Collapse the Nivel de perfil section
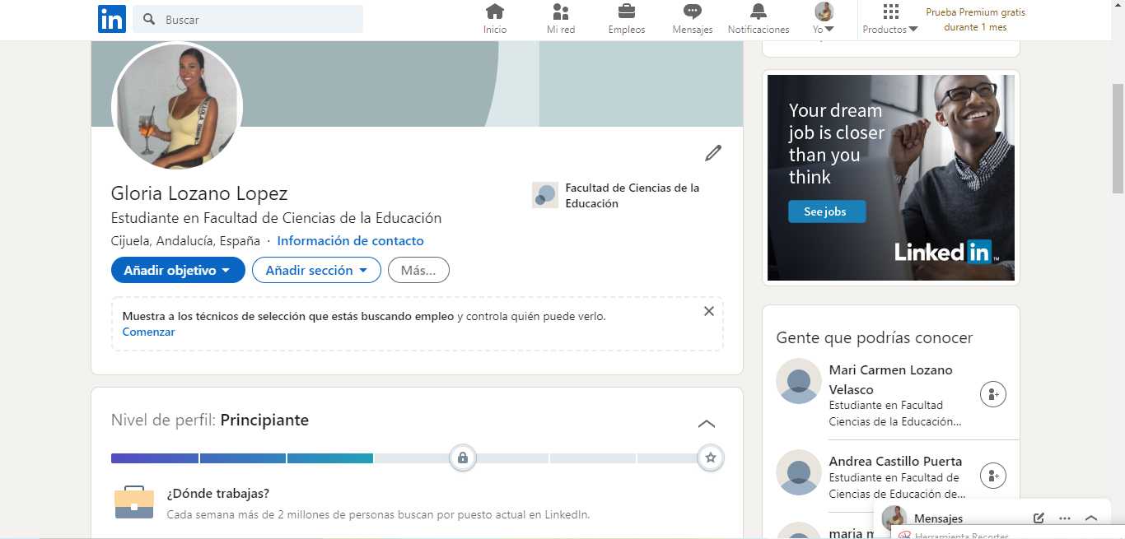This screenshot has width=1125, height=539. click(x=706, y=424)
